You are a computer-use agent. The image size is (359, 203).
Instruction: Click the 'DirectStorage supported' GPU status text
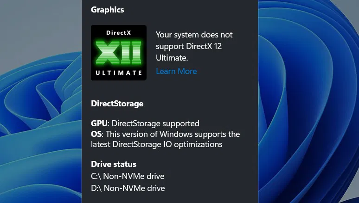156,123
